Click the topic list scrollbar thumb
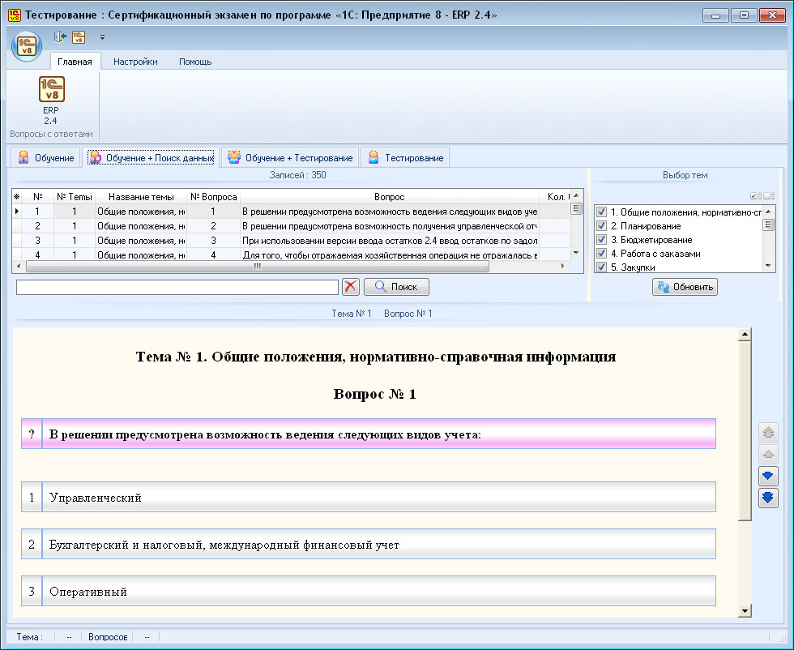Image resolution: width=794 pixels, height=650 pixels. tap(768, 225)
